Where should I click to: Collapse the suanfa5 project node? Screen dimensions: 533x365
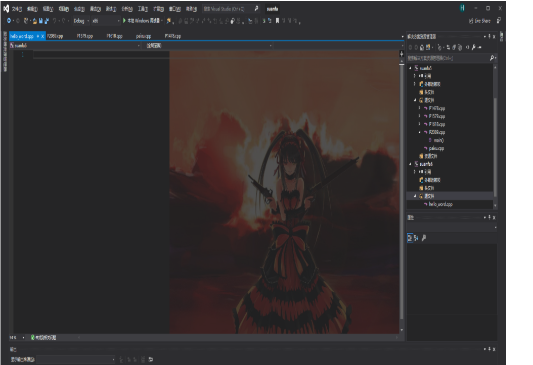[x=410, y=68]
